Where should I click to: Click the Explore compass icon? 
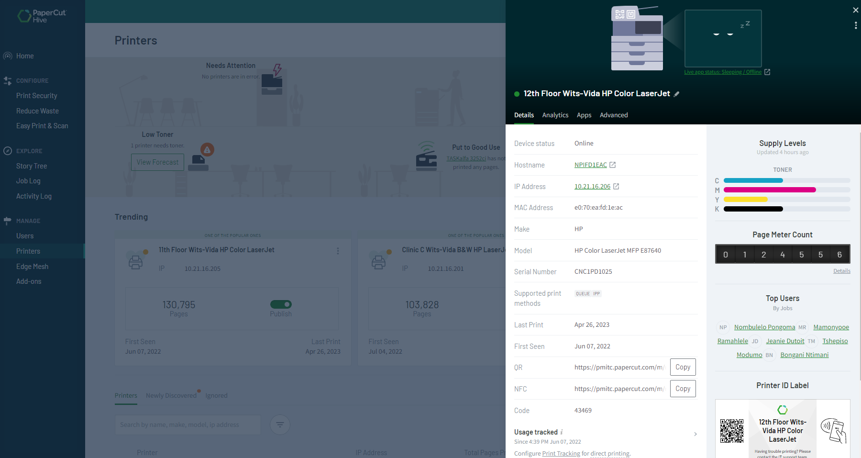(x=8, y=151)
